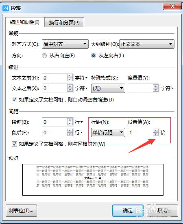Switch to the 缩进和间距(I) tab
183x224 pixels.
[x=25, y=22]
